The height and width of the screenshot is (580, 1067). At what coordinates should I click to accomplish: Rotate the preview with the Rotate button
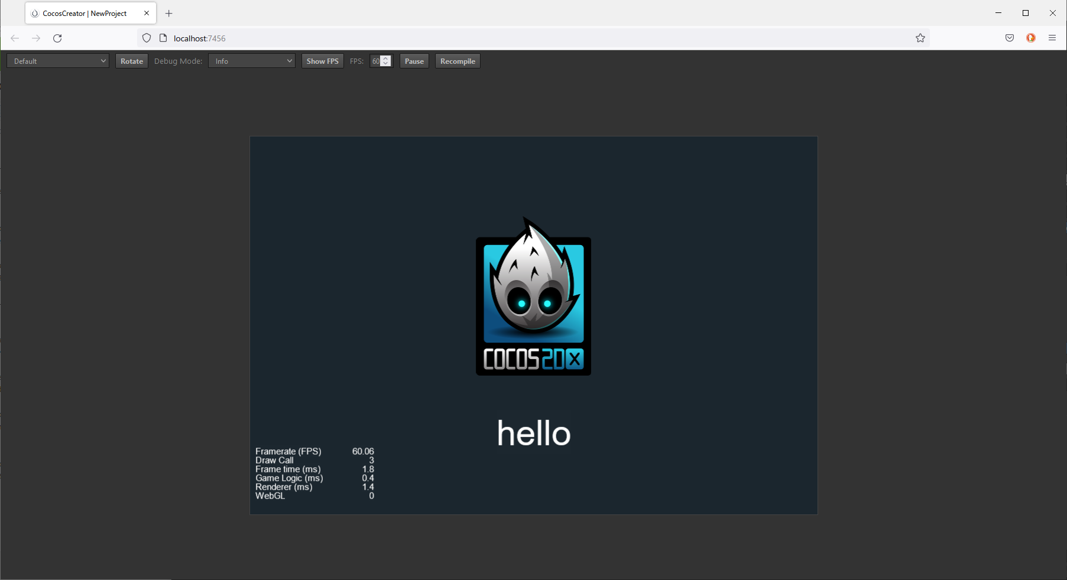tap(132, 61)
